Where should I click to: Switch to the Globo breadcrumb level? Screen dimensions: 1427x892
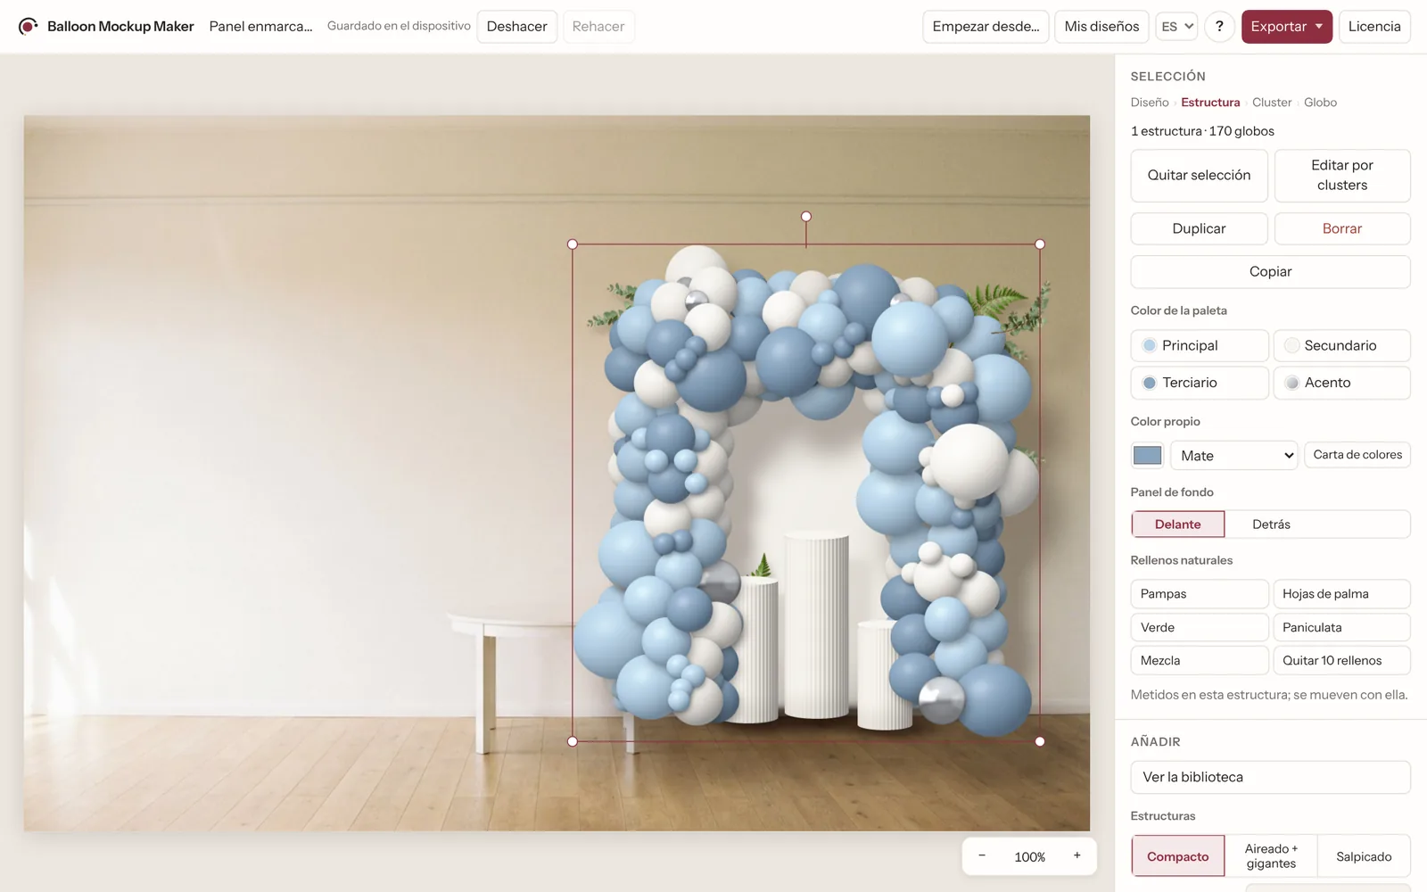1320,103
